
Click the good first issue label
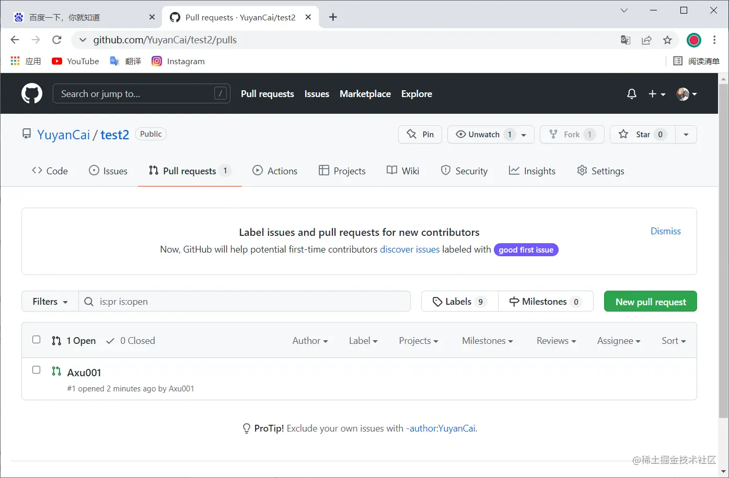526,250
